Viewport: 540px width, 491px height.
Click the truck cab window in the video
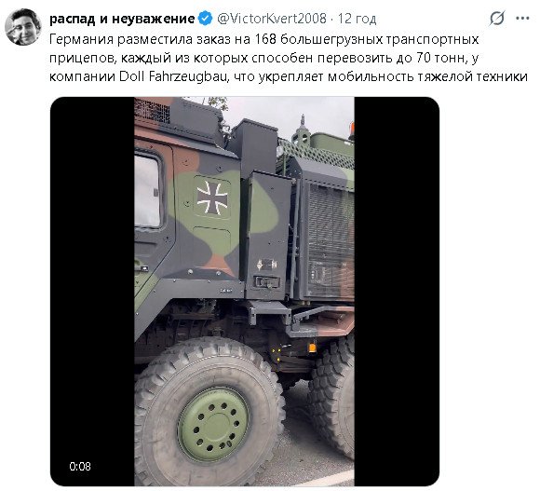tap(147, 191)
